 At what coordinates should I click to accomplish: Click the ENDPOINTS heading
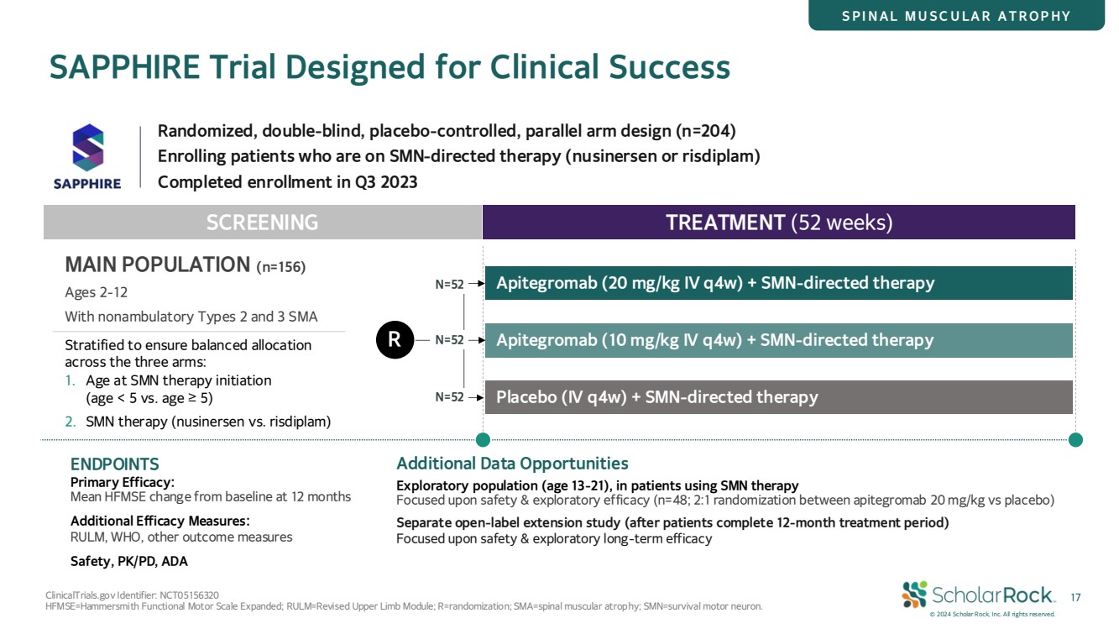pyautogui.click(x=114, y=464)
